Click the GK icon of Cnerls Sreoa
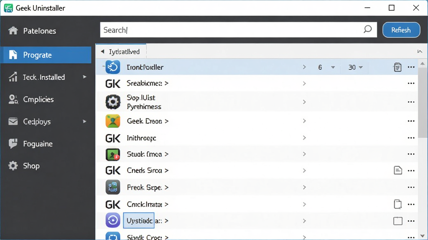The width and height of the screenshot is (428, 240). [x=113, y=170]
